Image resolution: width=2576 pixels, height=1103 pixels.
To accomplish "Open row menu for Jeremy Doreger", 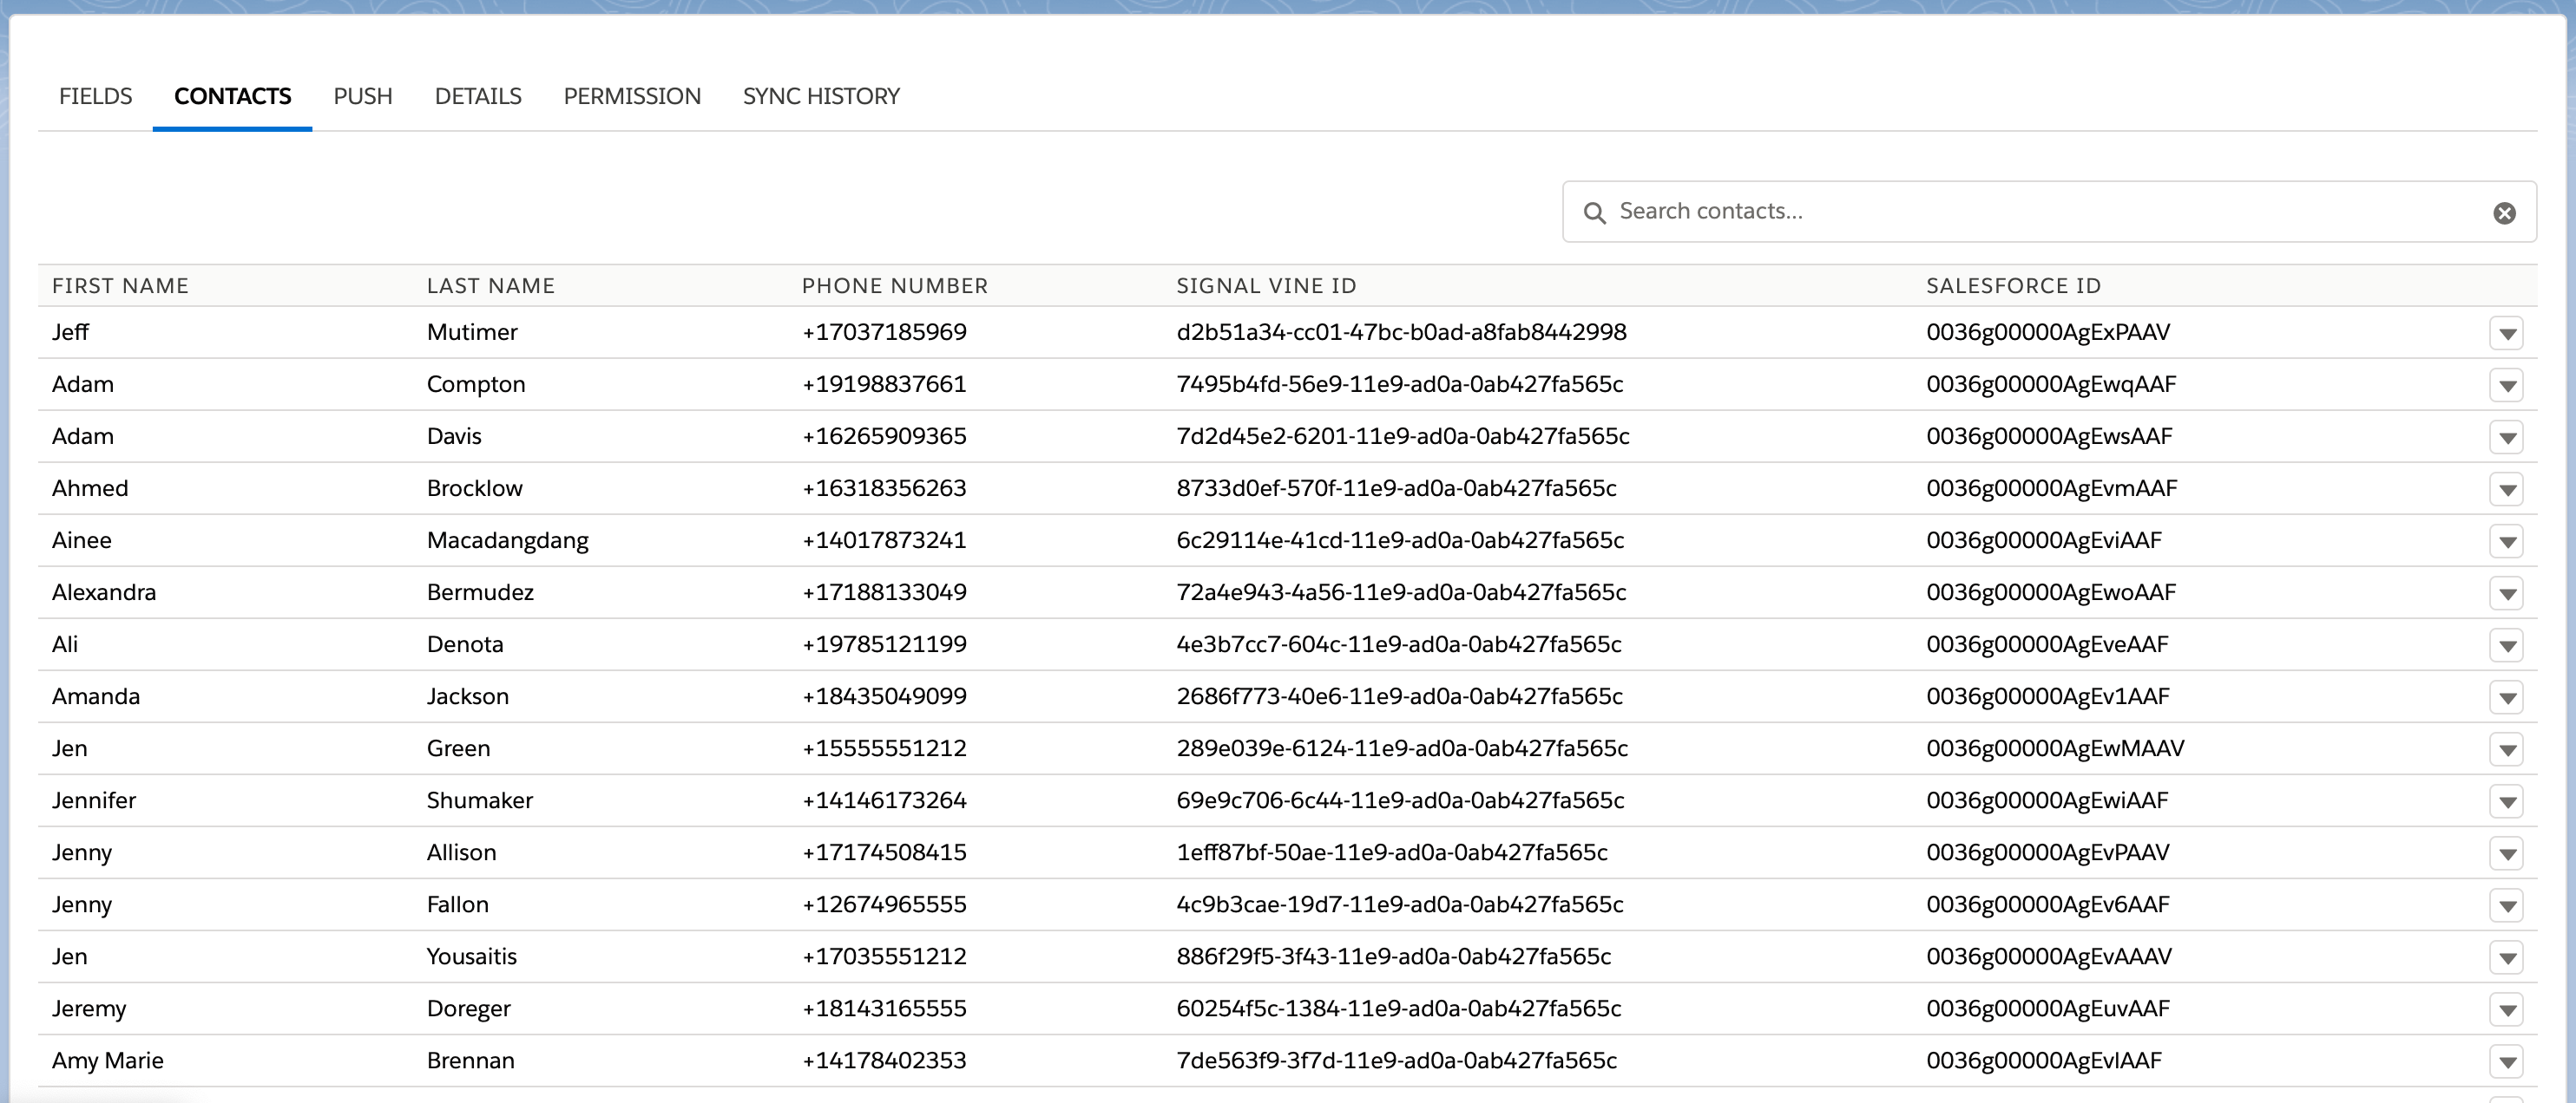I will pos(2506,1008).
